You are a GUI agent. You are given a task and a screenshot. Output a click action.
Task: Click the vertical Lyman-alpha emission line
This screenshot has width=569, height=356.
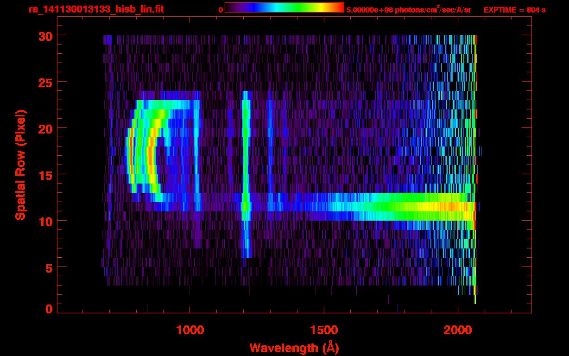pyautogui.click(x=246, y=174)
